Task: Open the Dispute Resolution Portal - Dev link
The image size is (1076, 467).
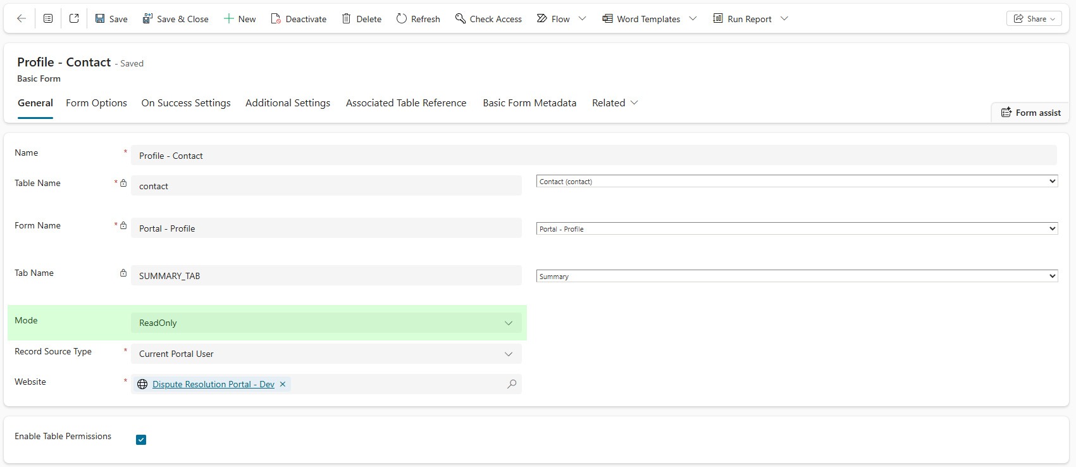Action: [x=213, y=384]
